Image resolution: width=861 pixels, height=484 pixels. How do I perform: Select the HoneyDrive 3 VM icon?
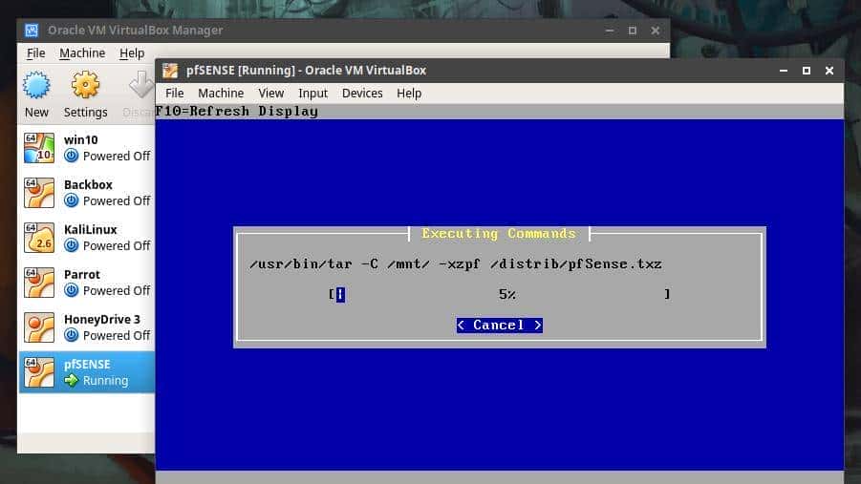click(39, 327)
